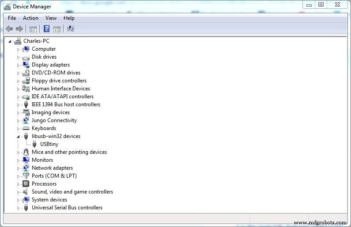Select the Imaging devices label
Viewport: 351px width, 227px height.
point(51,112)
